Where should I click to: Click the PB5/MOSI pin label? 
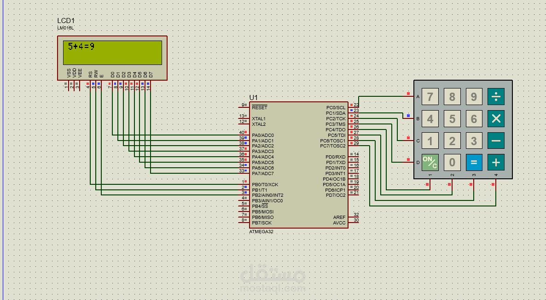pyautogui.click(x=262, y=212)
